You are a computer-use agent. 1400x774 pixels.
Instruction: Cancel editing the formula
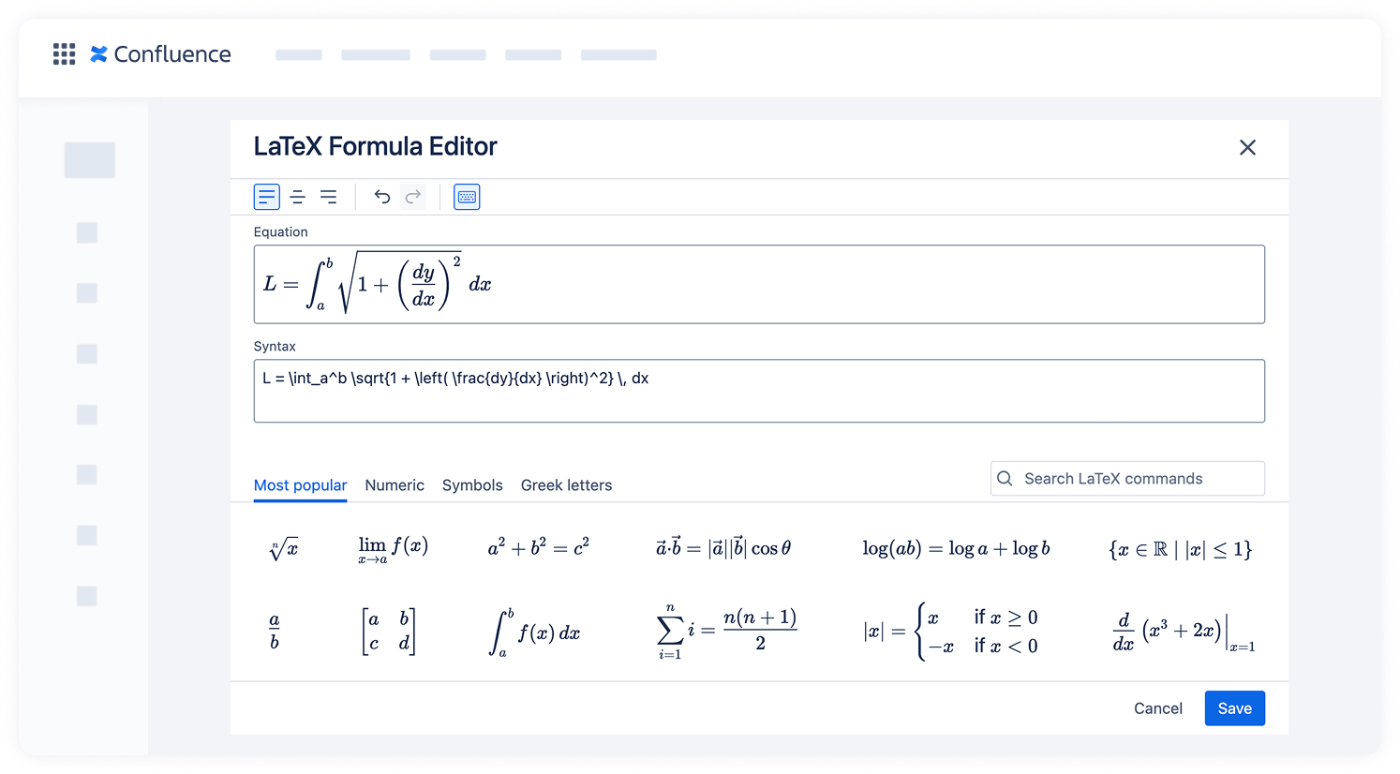tap(1157, 708)
